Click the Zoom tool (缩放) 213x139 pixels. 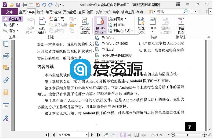coord(10,31)
